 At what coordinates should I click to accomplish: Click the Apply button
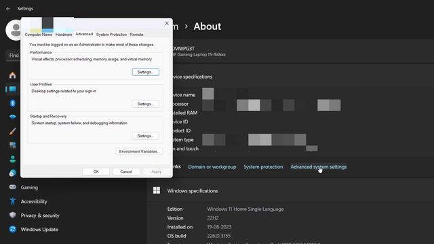[x=157, y=171]
